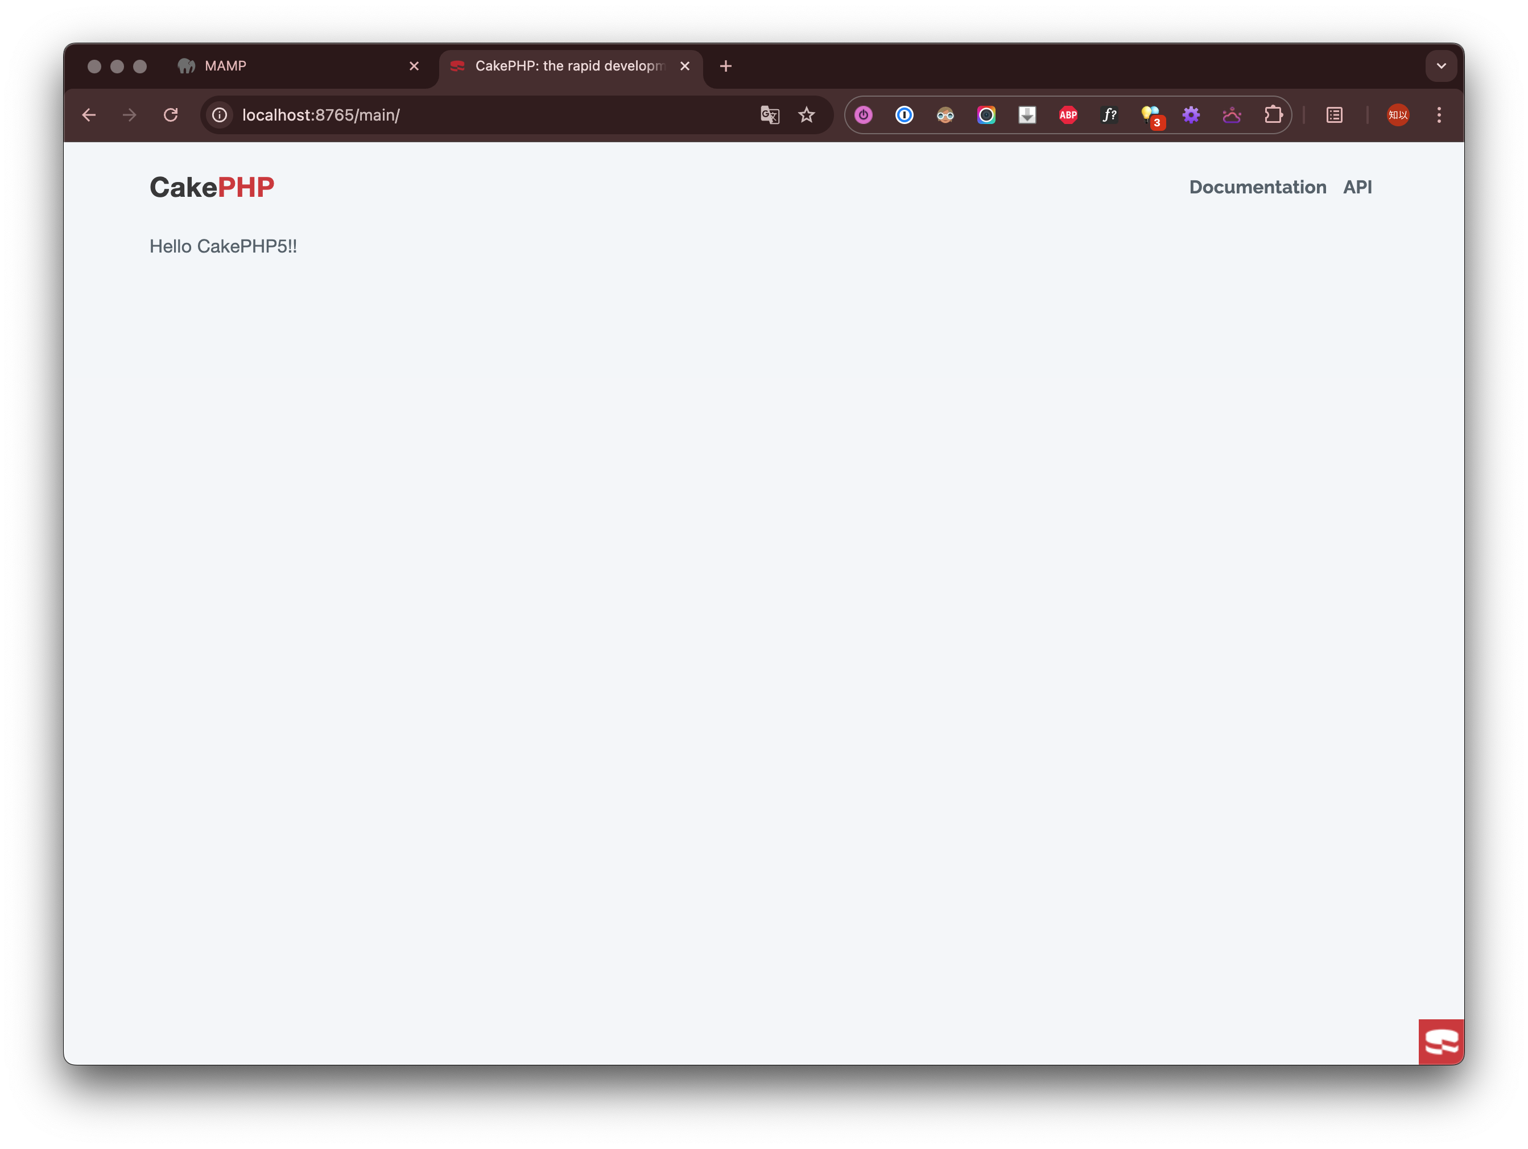View site information icon beside URL
Viewport: 1528px width, 1149px height.
tap(220, 115)
